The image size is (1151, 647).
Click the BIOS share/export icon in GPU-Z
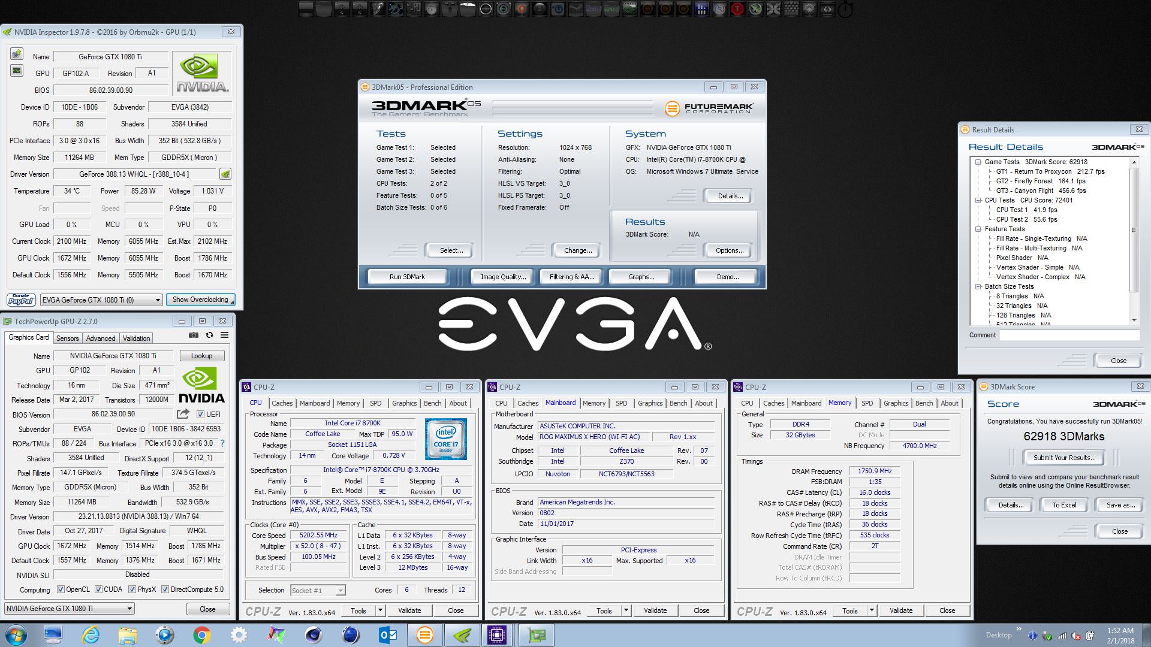(x=183, y=414)
